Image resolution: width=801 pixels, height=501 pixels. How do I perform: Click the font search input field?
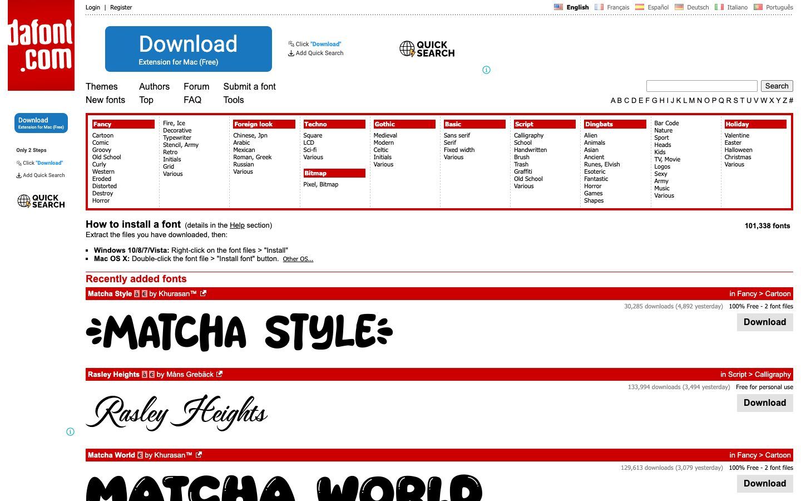[x=702, y=86]
